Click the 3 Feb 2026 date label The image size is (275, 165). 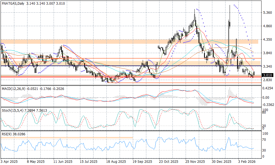click(x=247, y=162)
